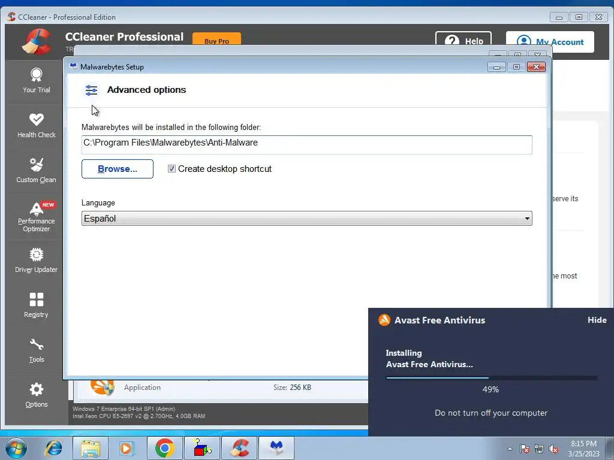Hide the Avast installer popup
The height and width of the screenshot is (460, 614).
point(597,320)
